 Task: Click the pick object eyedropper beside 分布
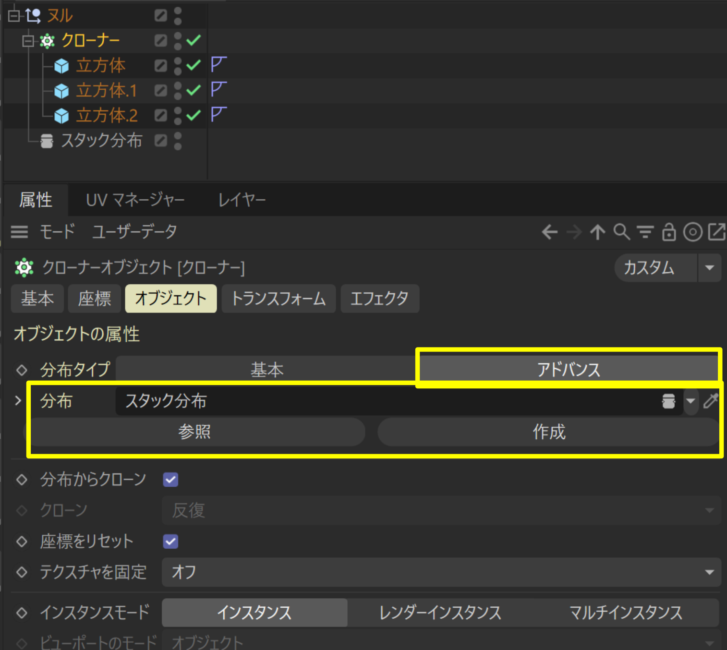click(x=711, y=401)
